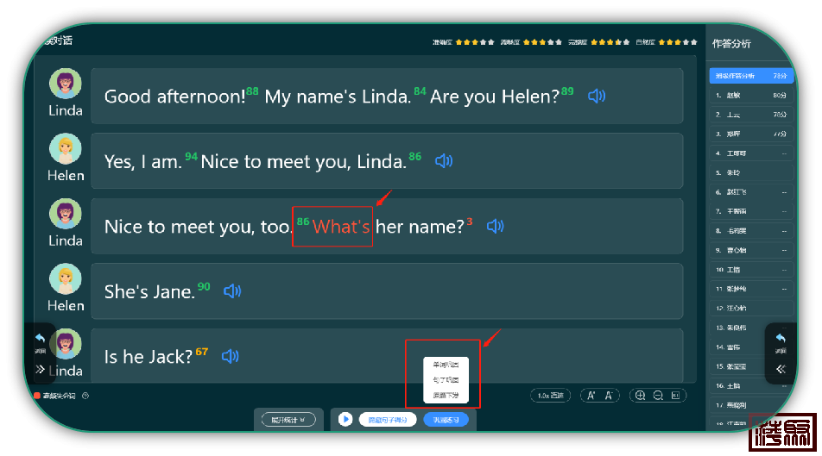822x456 pixels.
Task: Select the highlighted class analysis row
Action: (750, 76)
